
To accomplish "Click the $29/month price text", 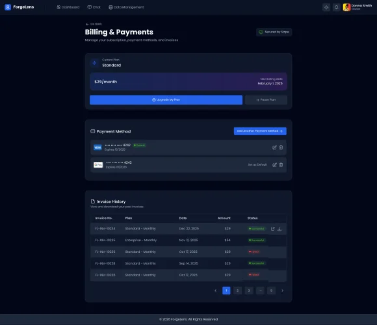I will click(x=105, y=82).
